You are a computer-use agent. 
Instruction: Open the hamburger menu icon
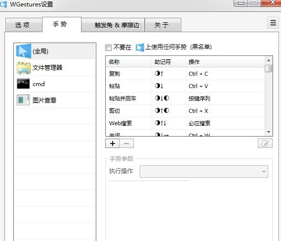[273, 23]
